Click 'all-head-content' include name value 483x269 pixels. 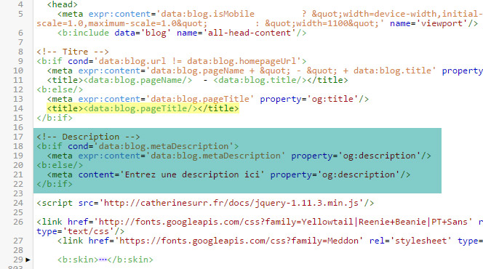(250, 33)
